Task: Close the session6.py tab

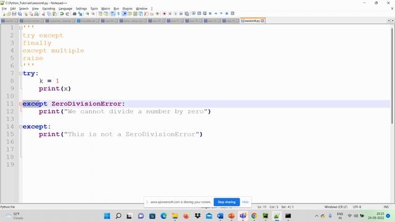Action: pyautogui.click(x=262, y=20)
